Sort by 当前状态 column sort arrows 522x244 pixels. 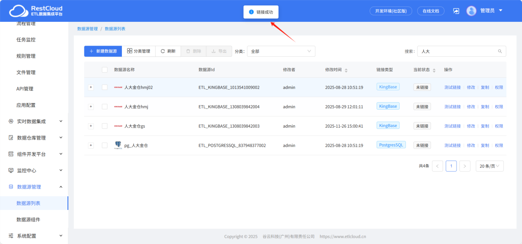click(x=434, y=70)
